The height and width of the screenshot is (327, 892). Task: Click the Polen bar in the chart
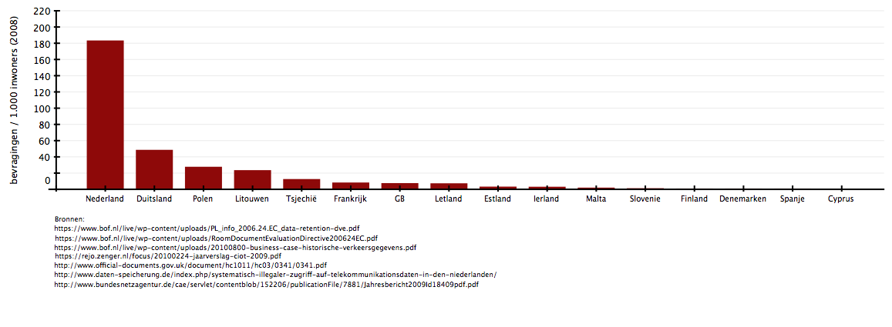[204, 178]
